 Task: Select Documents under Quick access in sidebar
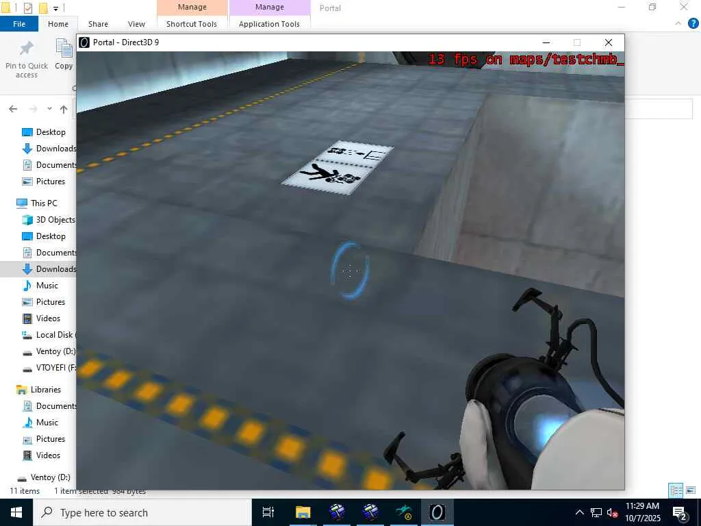(49, 165)
